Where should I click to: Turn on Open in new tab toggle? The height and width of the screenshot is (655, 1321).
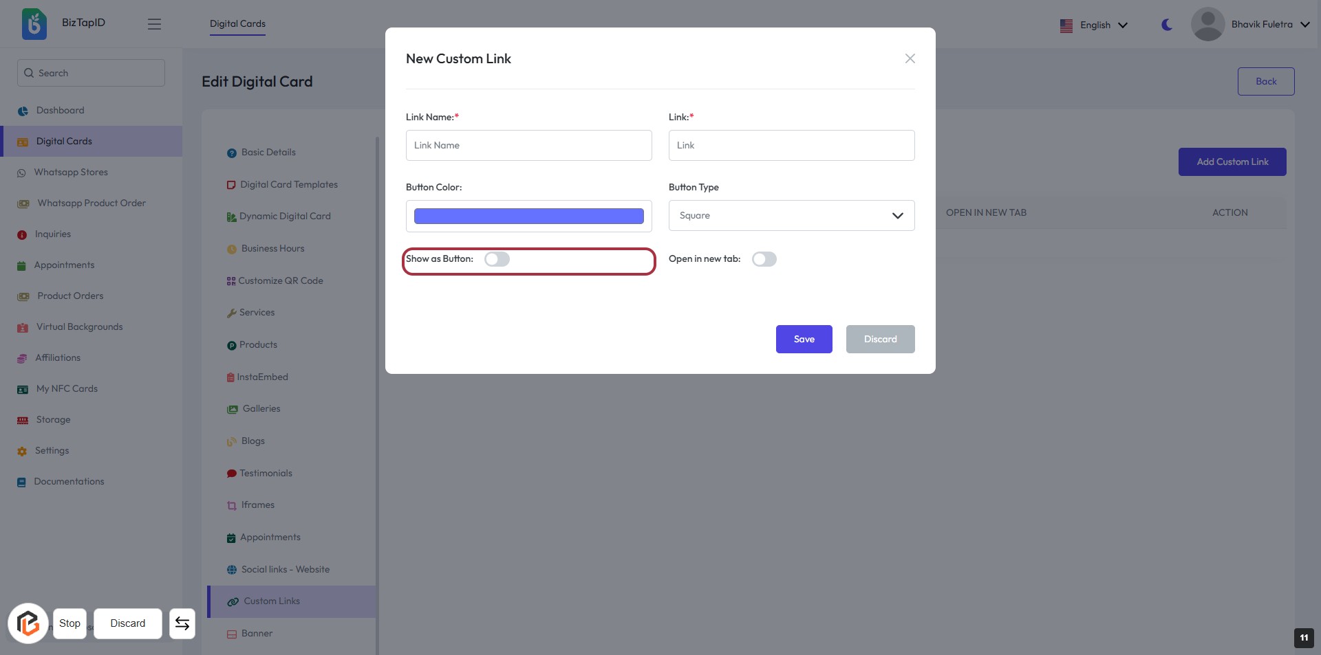point(764,259)
